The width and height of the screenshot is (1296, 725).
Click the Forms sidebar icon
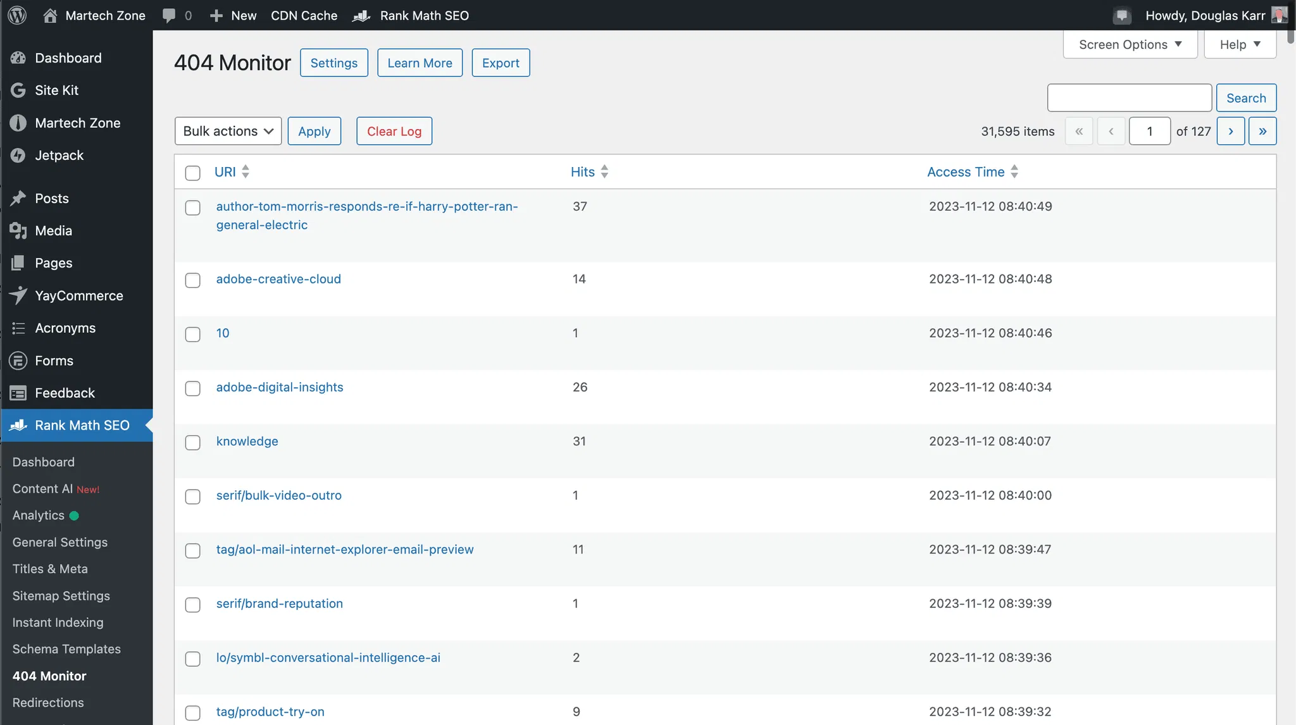tap(18, 361)
